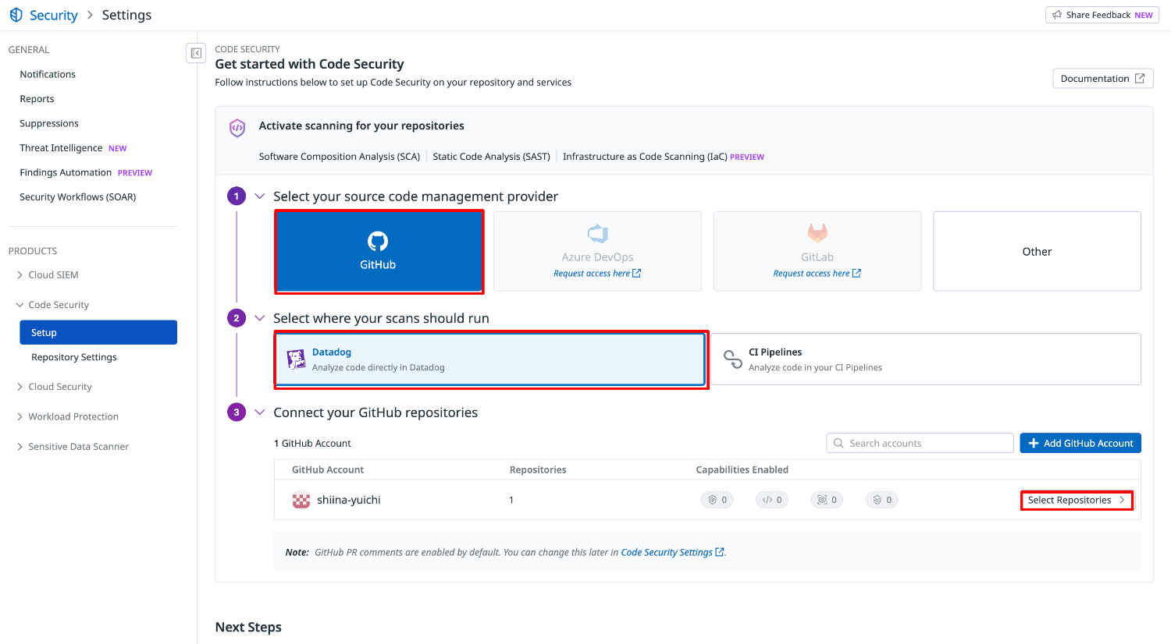Open Threat Intelligence settings
Viewport: 1171px width, 644px height.
click(61, 148)
